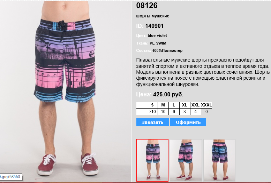Image resolution: width=271 pixels, height=183 pixels.
Task: Click the ID number 140901
Action: 154,26
